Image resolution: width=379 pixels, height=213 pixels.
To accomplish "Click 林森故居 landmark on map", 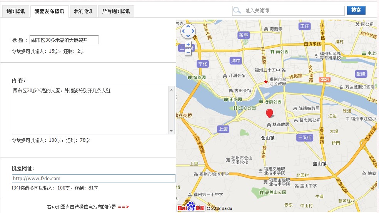I will pos(278,125).
